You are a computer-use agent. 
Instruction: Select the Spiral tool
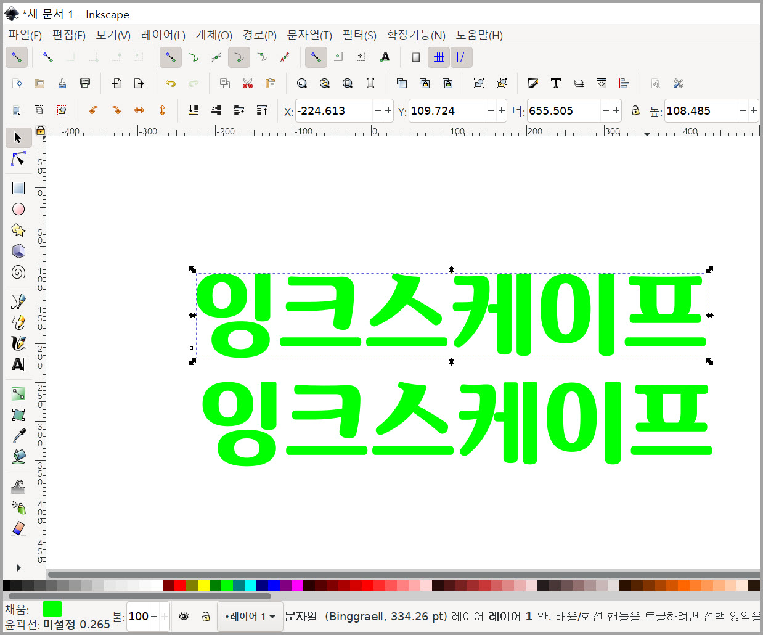18,272
